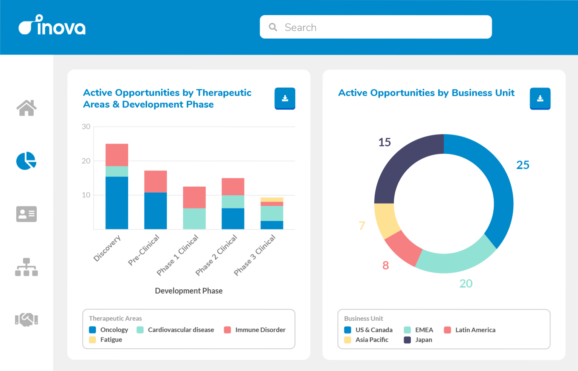Click the Phase 3 Clinical axis label

pos(255,255)
